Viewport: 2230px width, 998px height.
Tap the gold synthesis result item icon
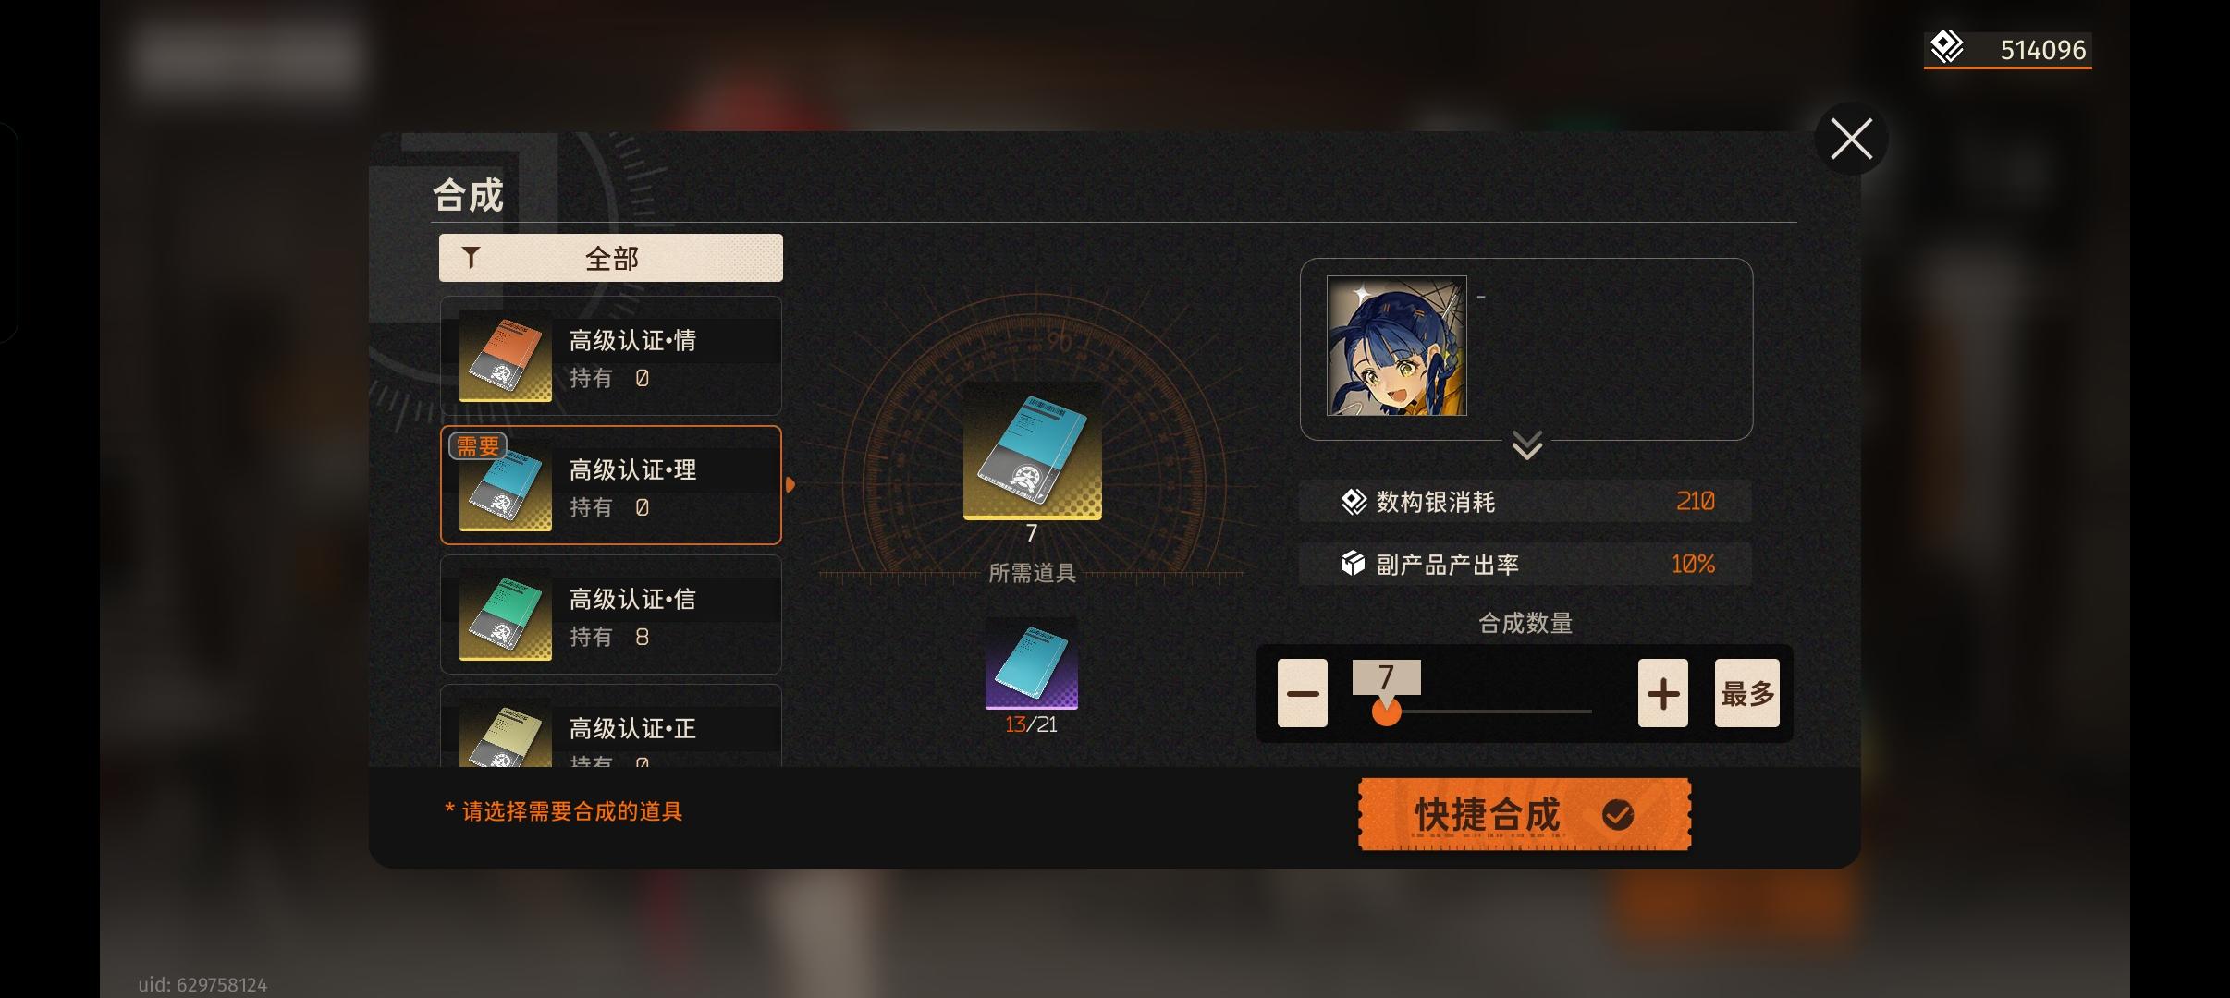(1032, 452)
